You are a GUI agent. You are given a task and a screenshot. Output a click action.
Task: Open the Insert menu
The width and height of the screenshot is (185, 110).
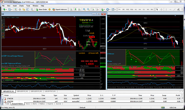[15, 6]
